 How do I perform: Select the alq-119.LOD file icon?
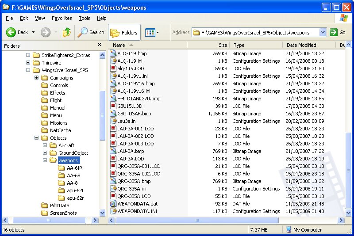pyautogui.click(x=113, y=69)
